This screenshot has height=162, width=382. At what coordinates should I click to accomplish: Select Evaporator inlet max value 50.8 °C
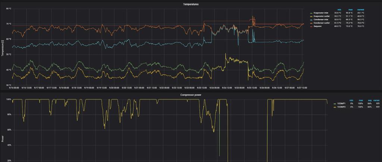coord(349,13)
